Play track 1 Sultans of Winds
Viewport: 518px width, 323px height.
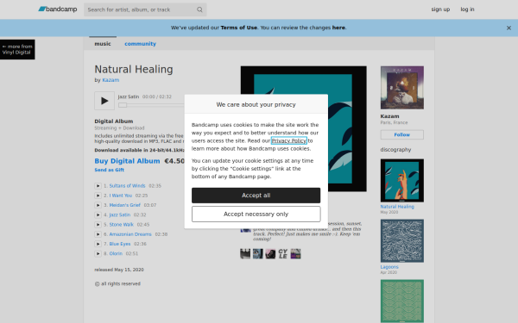(x=98, y=186)
